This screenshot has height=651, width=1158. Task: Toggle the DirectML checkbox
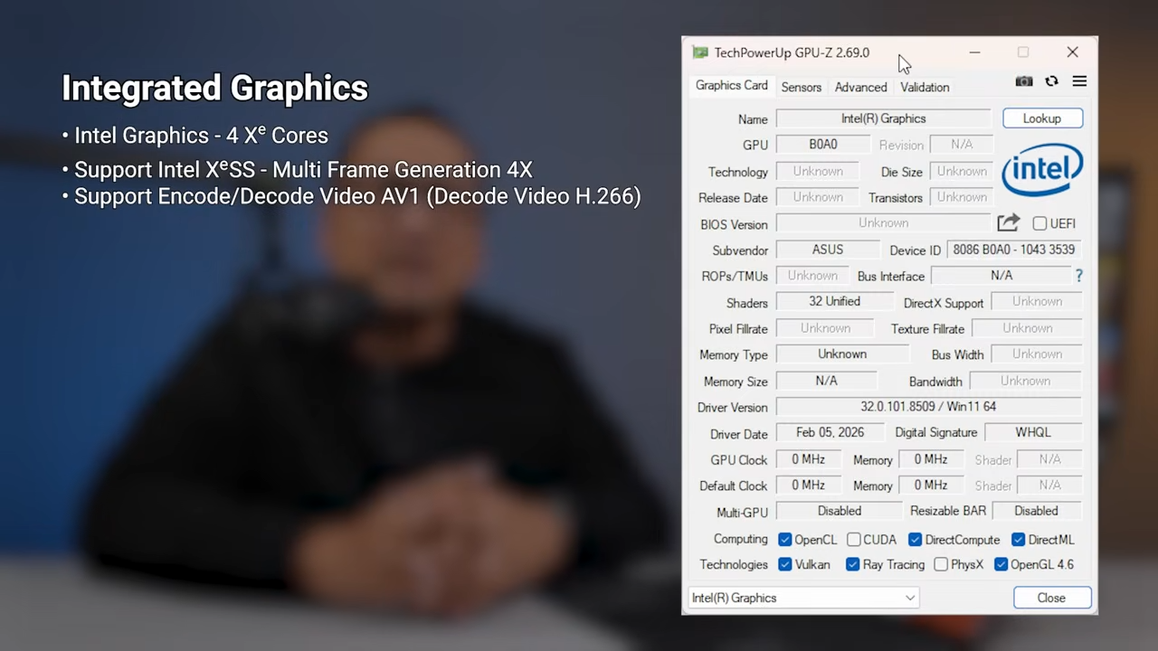click(1019, 540)
